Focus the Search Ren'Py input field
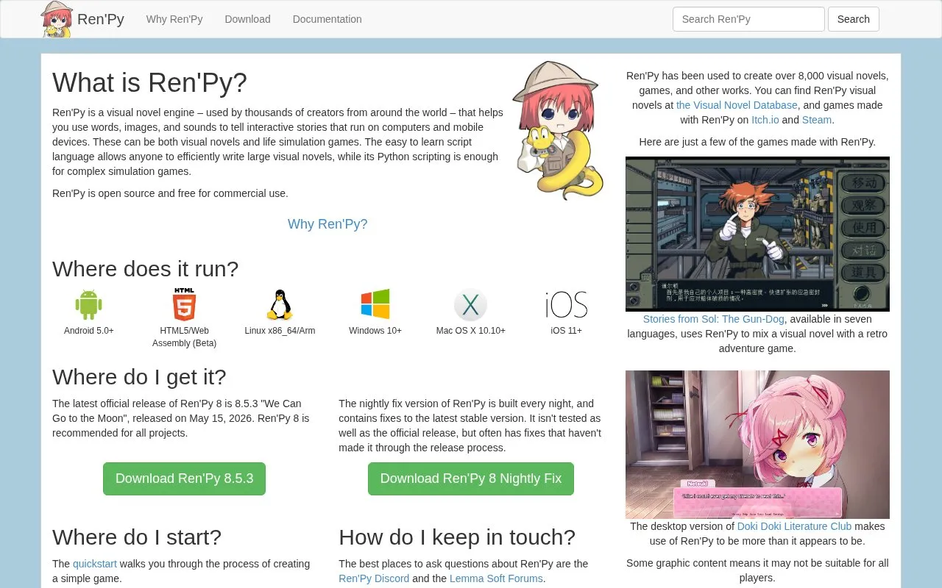The height and width of the screenshot is (588, 942). point(748,19)
